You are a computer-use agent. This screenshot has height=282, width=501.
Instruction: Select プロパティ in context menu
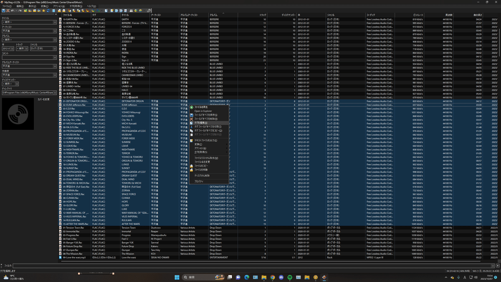point(208,181)
